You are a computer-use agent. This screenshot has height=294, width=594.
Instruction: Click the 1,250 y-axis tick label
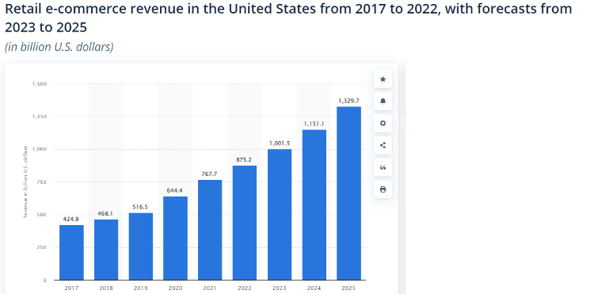(x=40, y=116)
